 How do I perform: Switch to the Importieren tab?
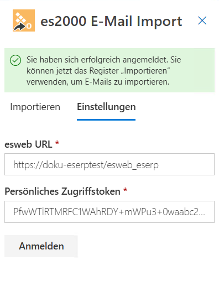[x=35, y=107]
